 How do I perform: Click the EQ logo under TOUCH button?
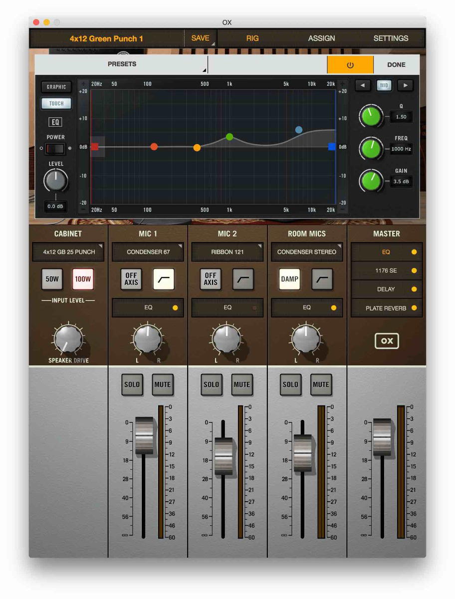tap(56, 122)
